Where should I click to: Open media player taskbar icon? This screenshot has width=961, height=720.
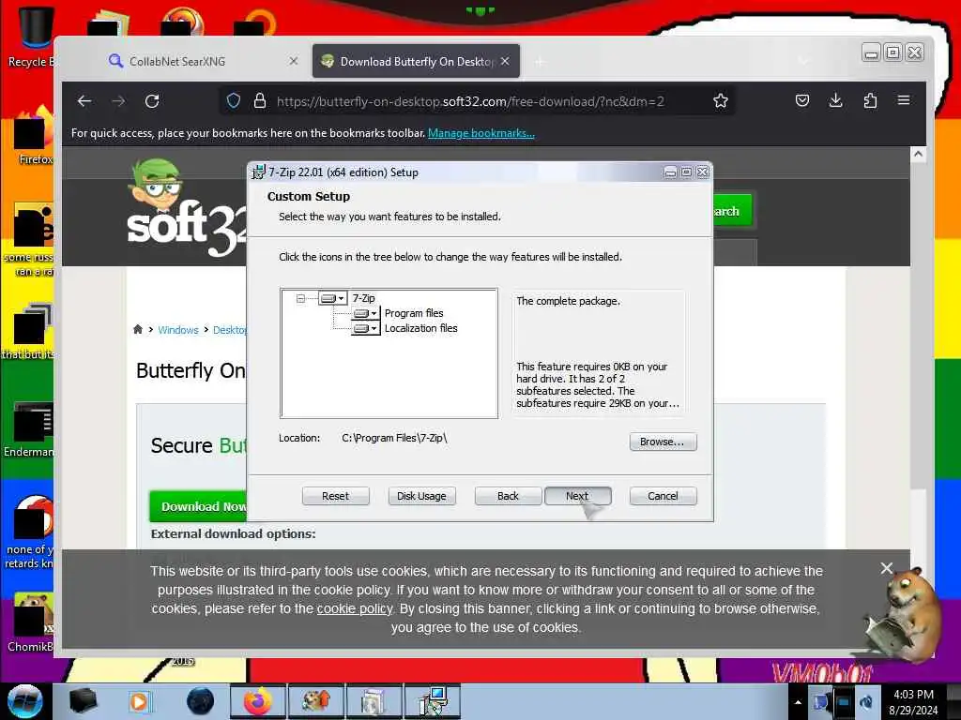click(x=141, y=701)
